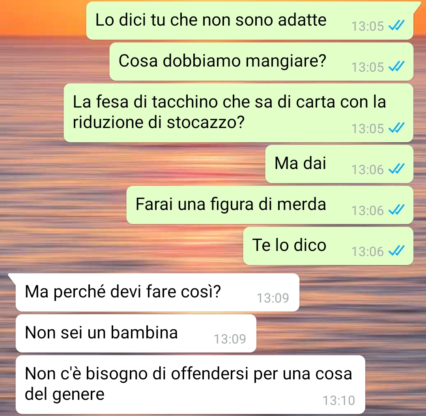Tap blue ticks next to 'Te lo dico'
Screen dimensions: 426x416
(x=396, y=251)
